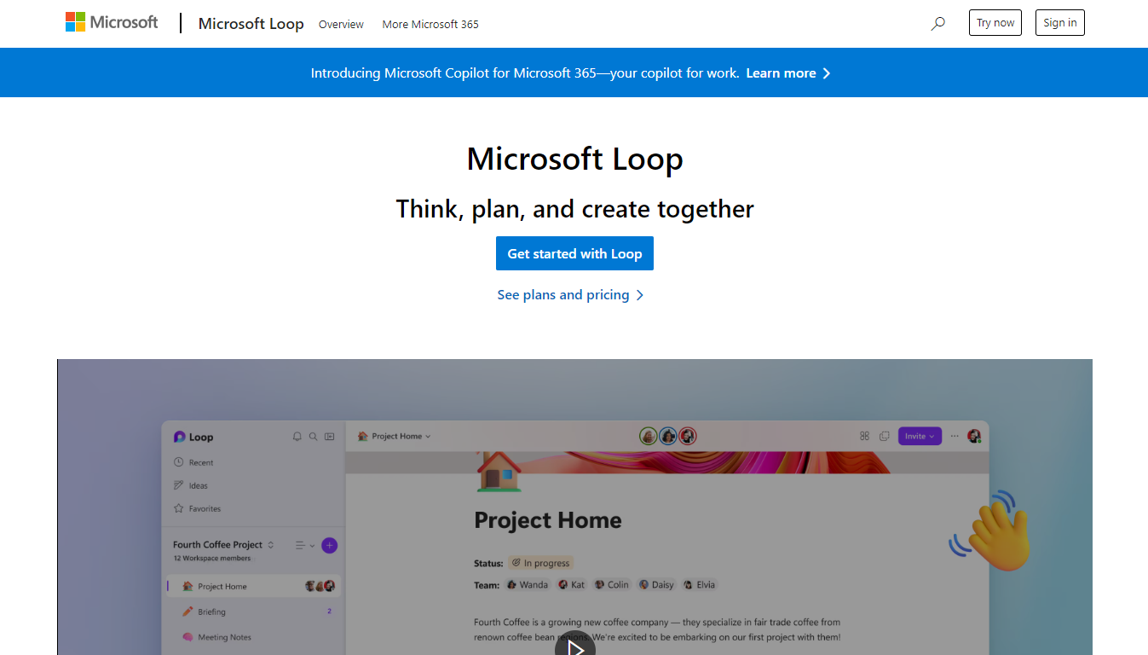The height and width of the screenshot is (655, 1148).
Task: Expand the Project Home dropdown in the preview toolbar
Action: click(395, 436)
